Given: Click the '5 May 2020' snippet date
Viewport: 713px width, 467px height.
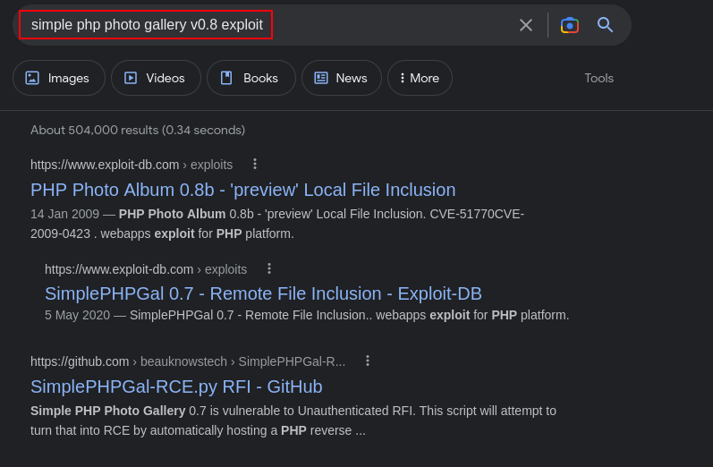Looking at the screenshot, I should 77,315.
